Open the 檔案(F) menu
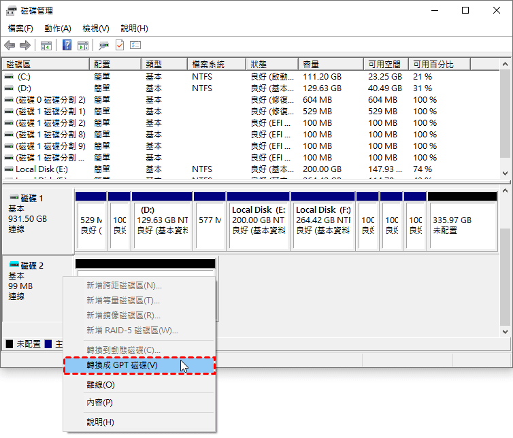The image size is (513, 438). 20,29
